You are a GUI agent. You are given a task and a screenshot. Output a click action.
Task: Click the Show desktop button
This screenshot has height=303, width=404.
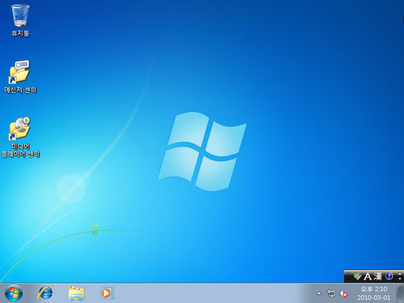coord(400,293)
